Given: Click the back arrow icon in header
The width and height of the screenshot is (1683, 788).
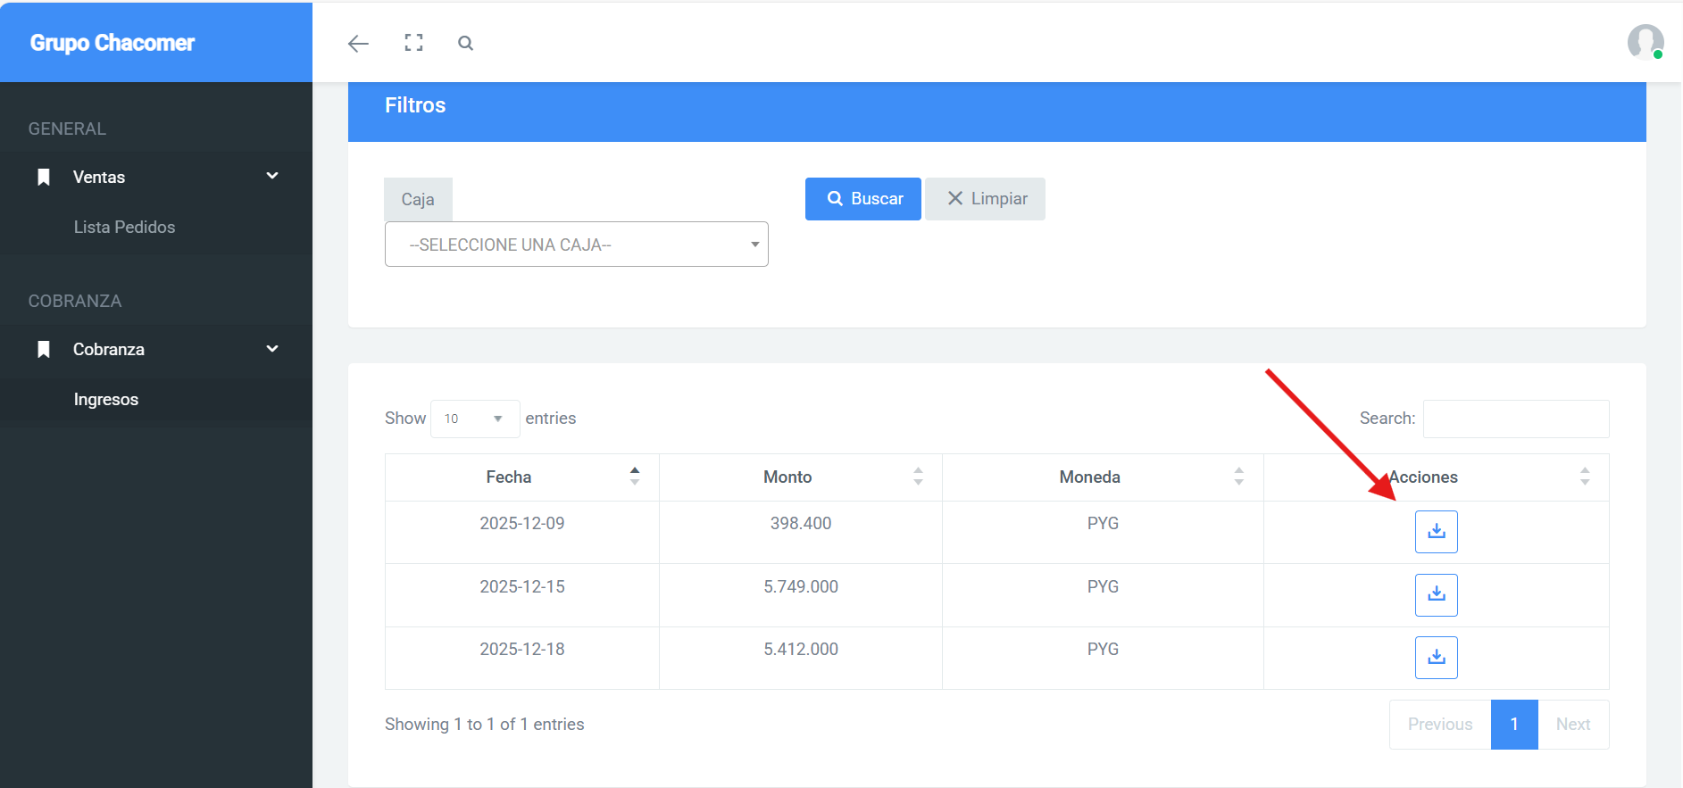Looking at the screenshot, I should click(358, 44).
